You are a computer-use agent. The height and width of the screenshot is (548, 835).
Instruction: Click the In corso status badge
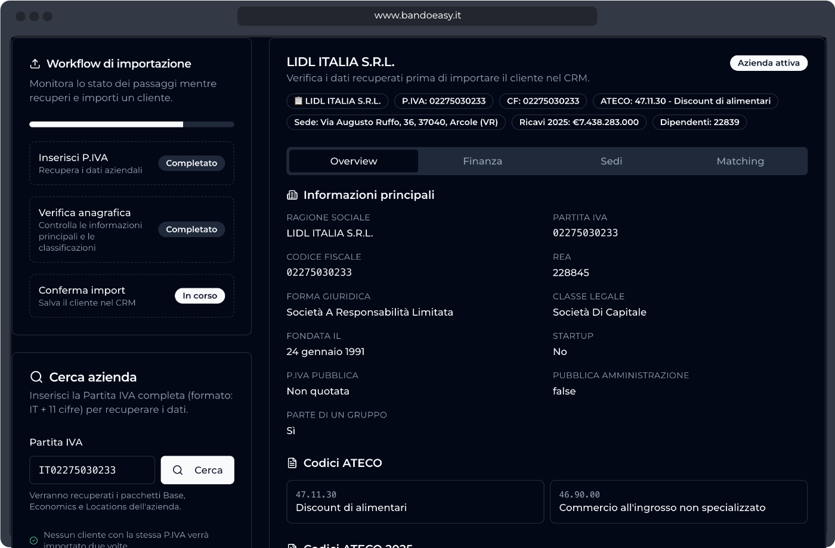(x=200, y=296)
